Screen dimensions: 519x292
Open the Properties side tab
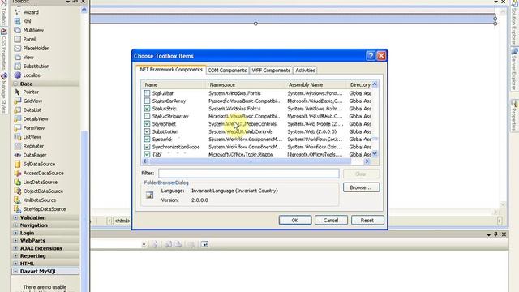[x=514, y=117]
